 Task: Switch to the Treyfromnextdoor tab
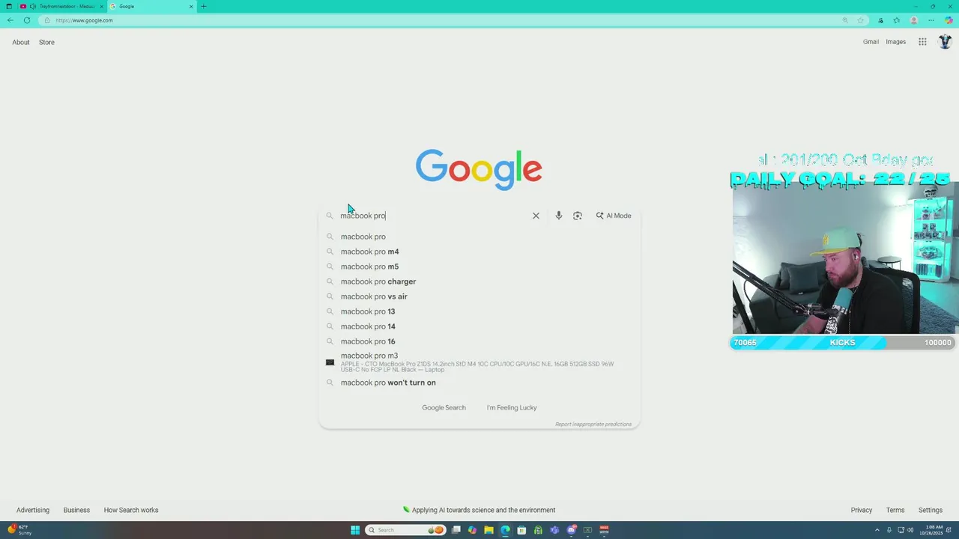coord(61,6)
